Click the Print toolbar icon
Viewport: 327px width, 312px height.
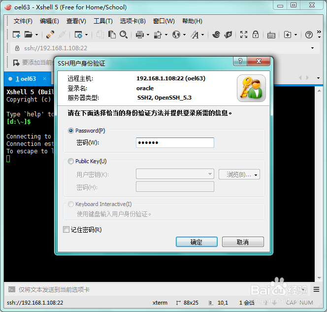tap(140, 35)
